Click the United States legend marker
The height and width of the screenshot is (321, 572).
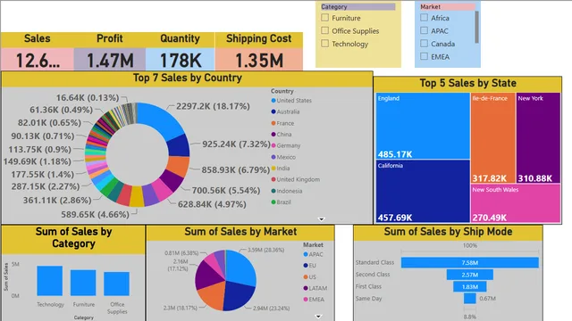point(273,101)
